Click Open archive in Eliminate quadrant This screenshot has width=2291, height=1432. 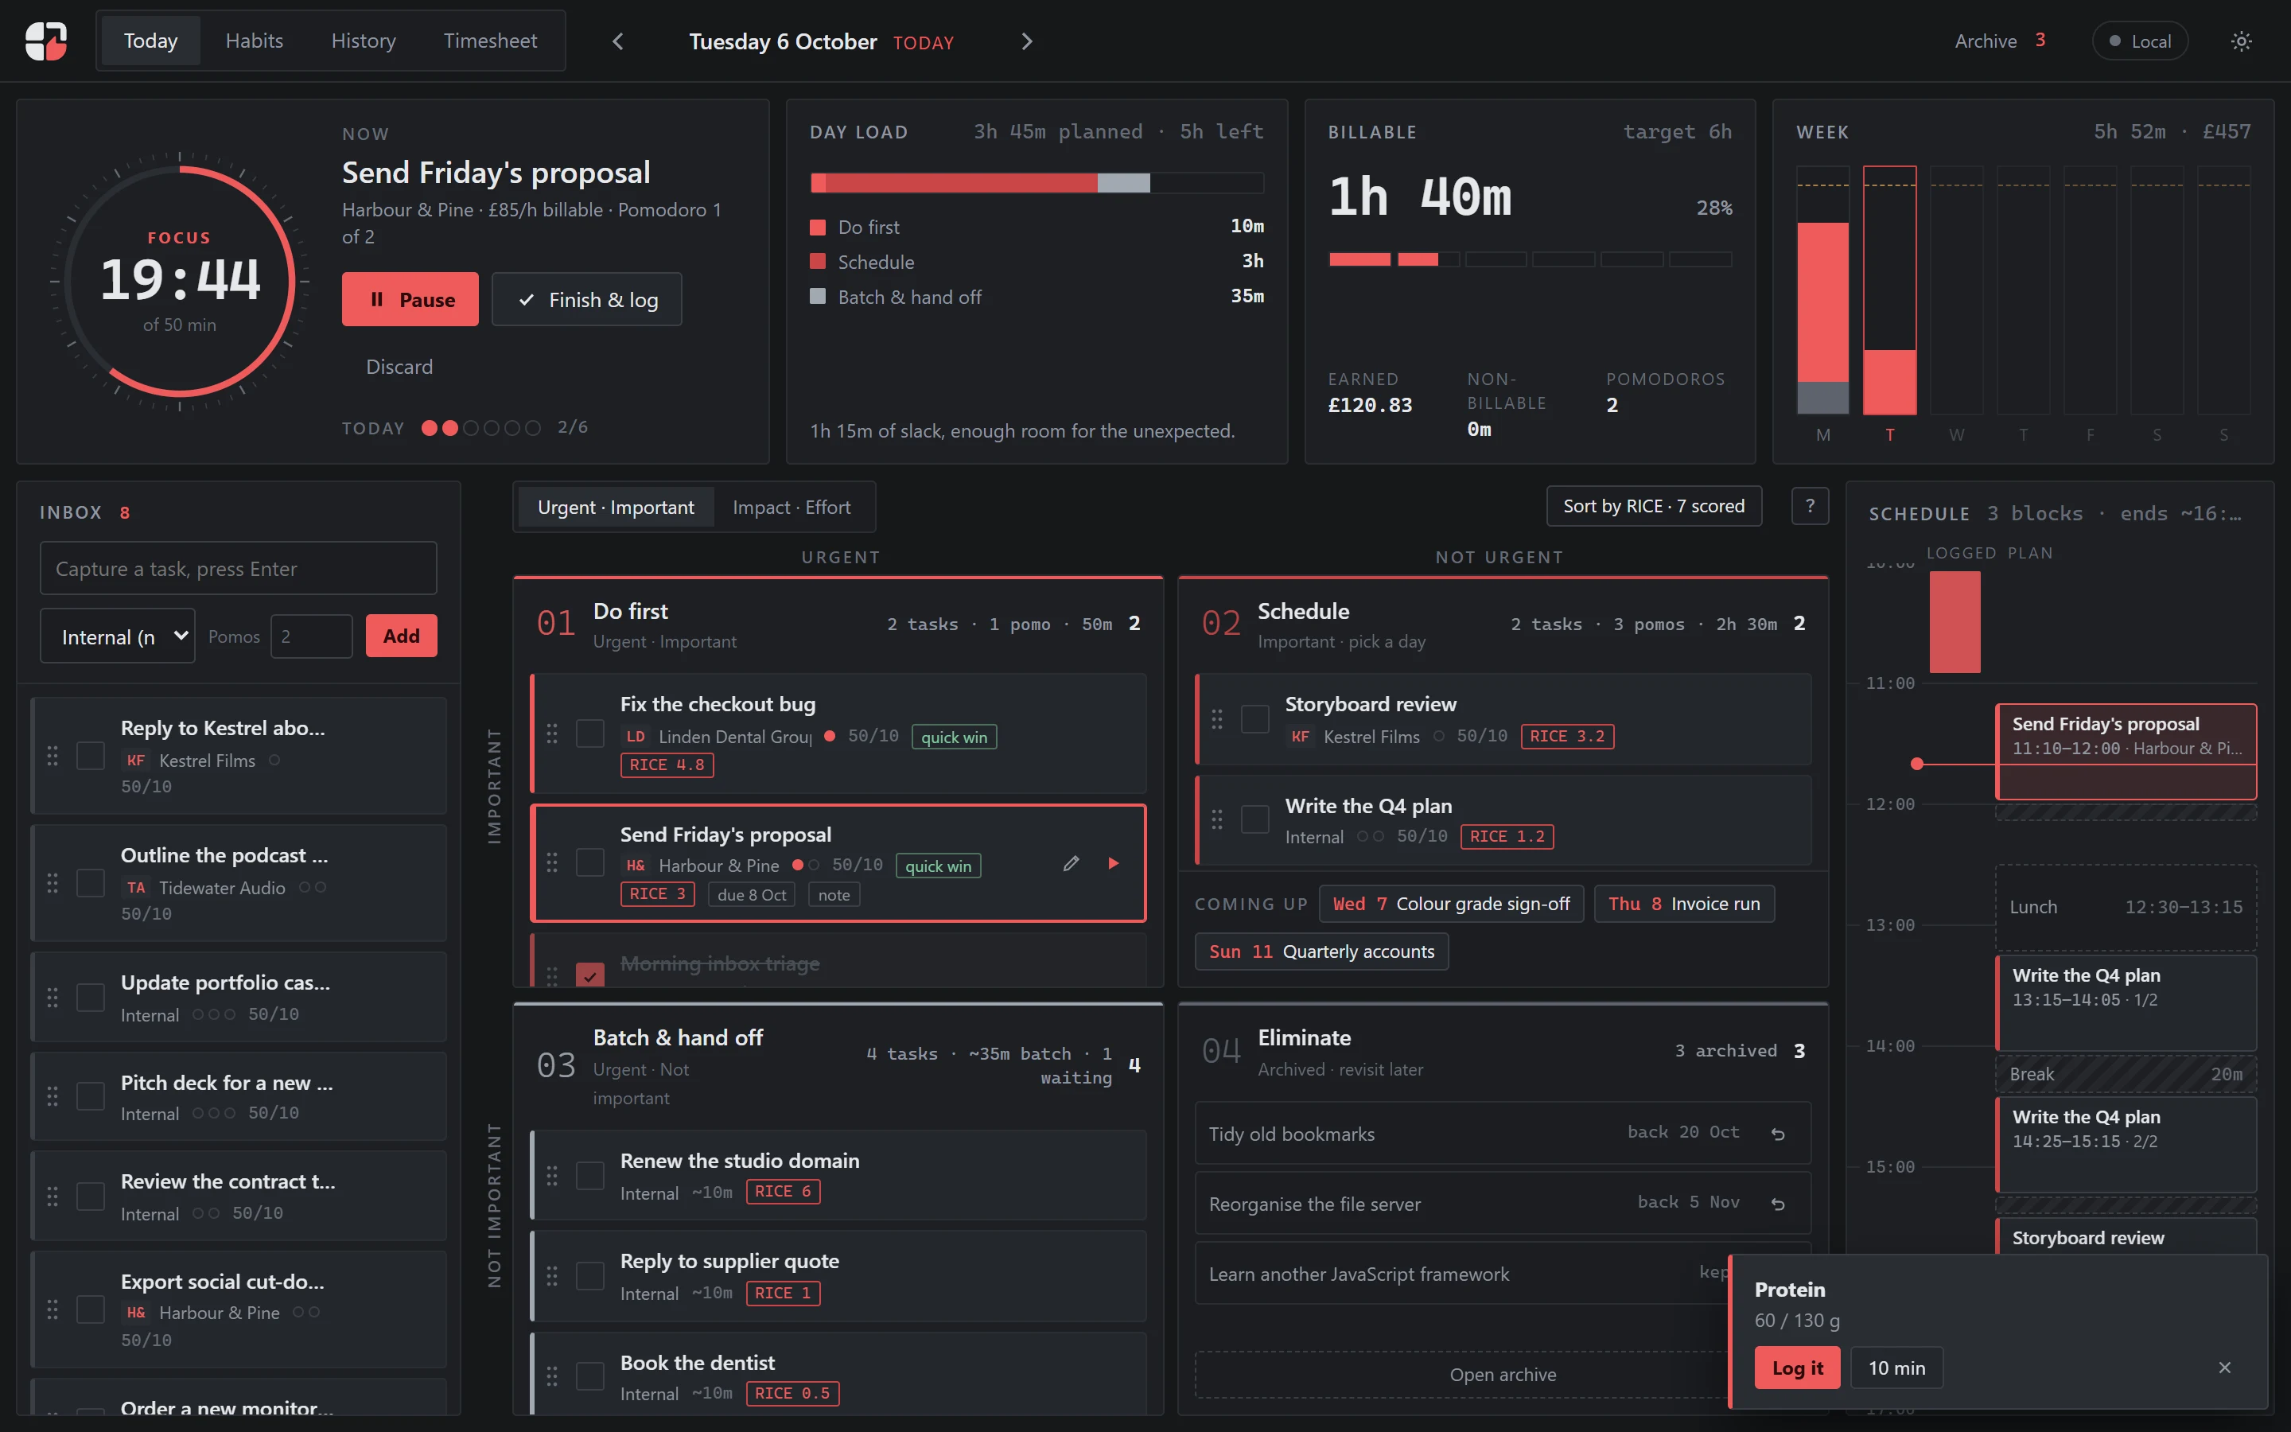pyautogui.click(x=1503, y=1374)
